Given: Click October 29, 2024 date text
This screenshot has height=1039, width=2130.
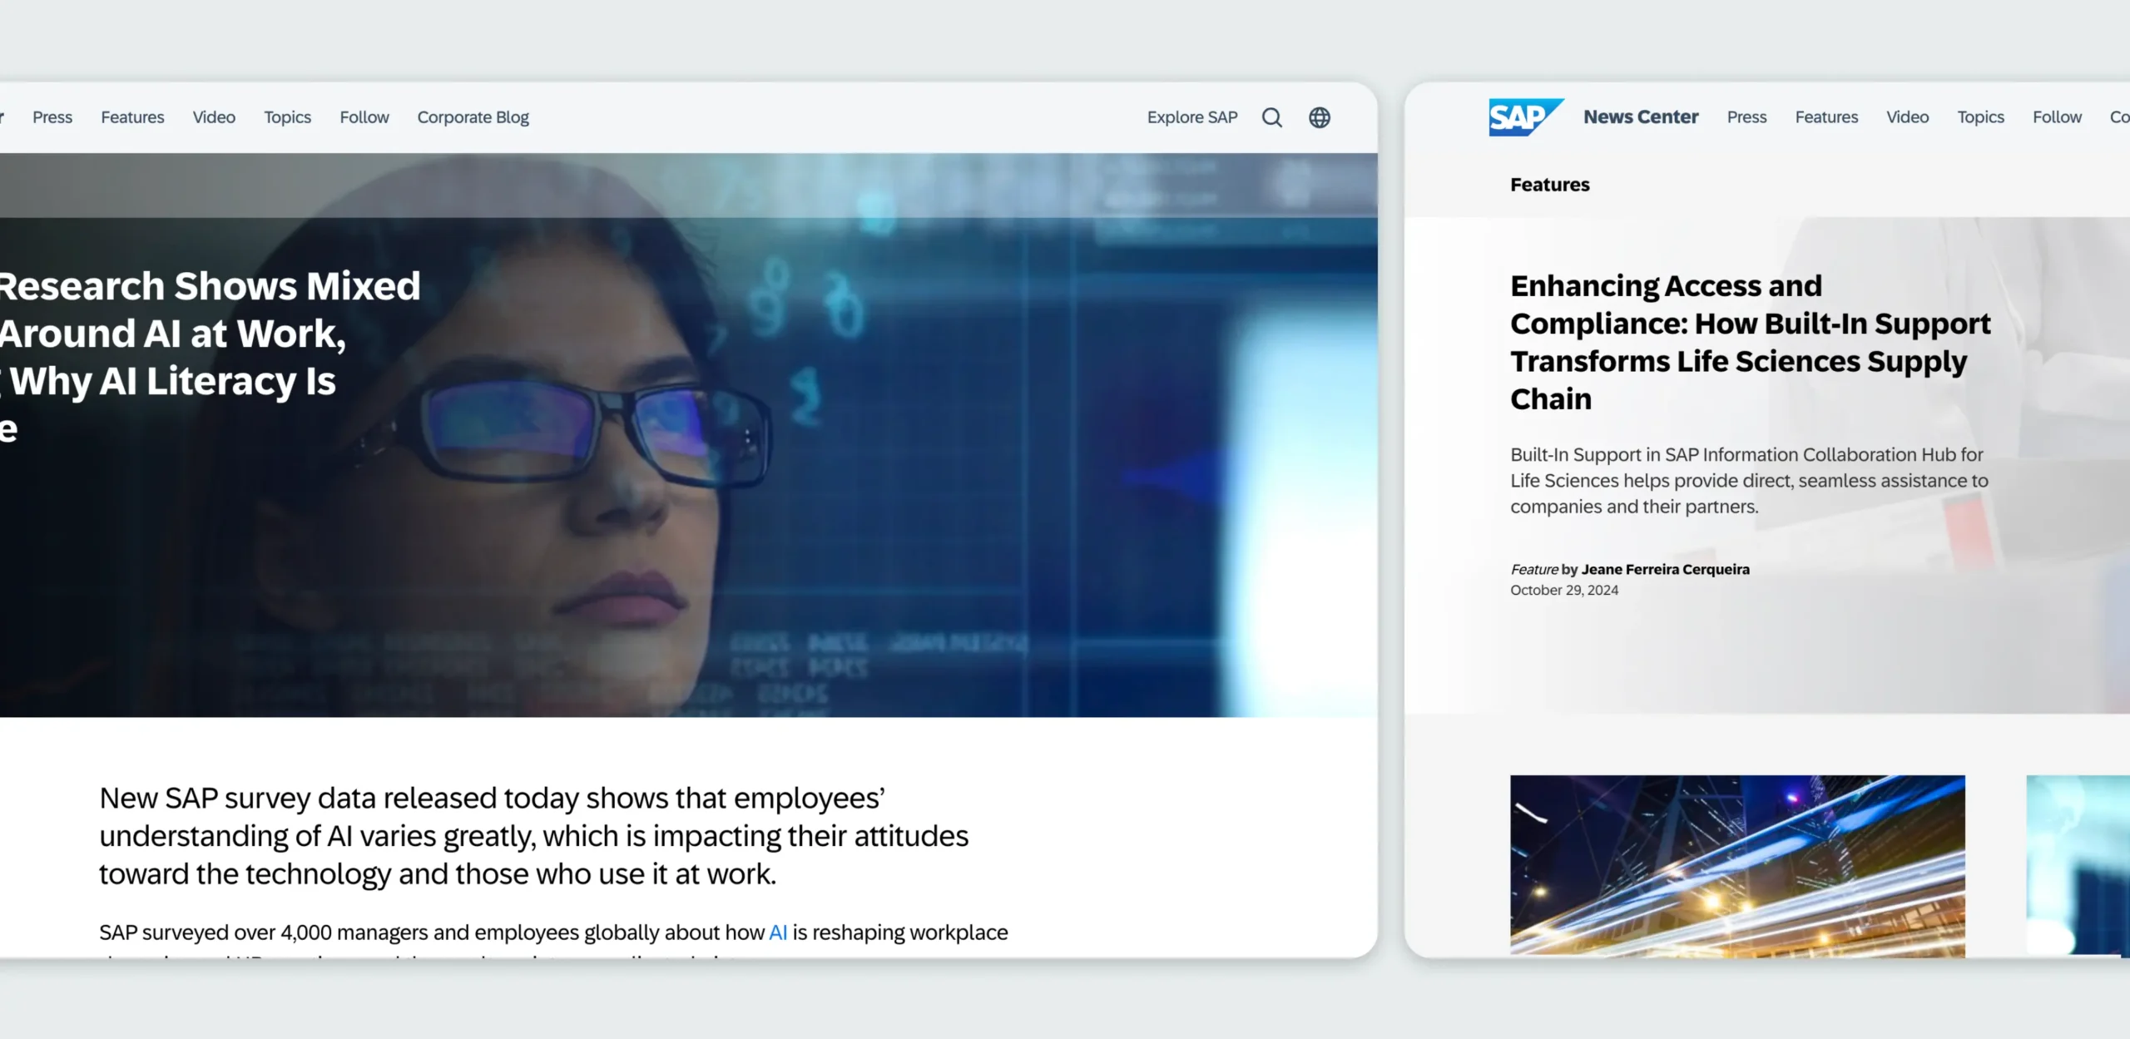Looking at the screenshot, I should (1564, 590).
